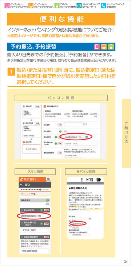Click the phone number field in mobile screen
Screen dimensions: 131x266
pyautogui.click(x=80, y=235)
